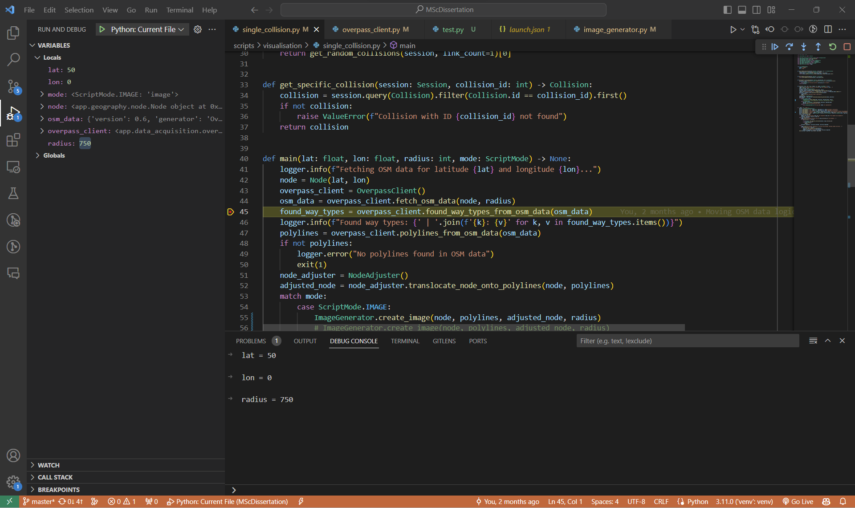
Task: Open the File menu
Action: (29, 10)
